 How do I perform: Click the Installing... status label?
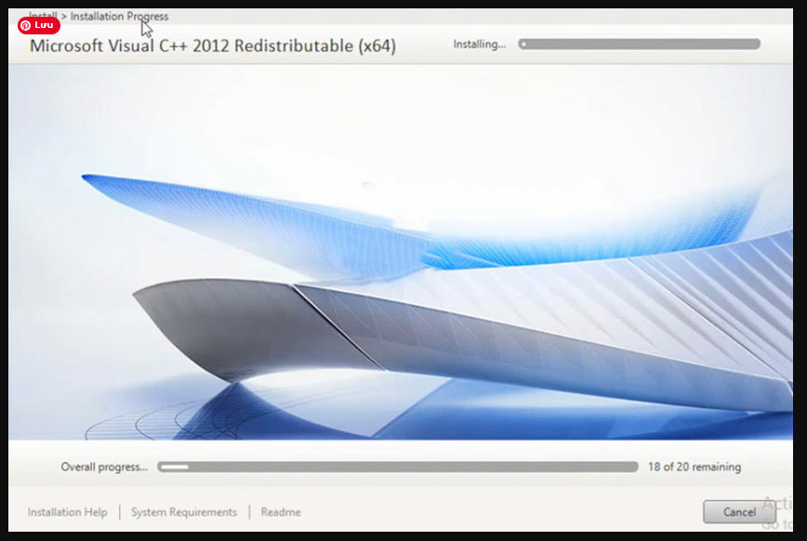(x=480, y=44)
